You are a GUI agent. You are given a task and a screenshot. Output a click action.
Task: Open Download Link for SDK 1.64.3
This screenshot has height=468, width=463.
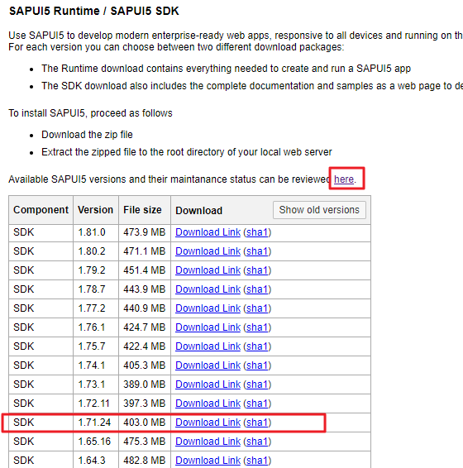coord(208,461)
